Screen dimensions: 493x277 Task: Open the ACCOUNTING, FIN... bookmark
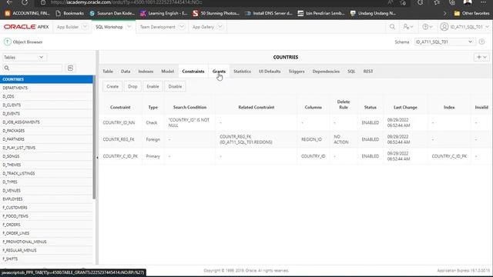[x=28, y=13]
